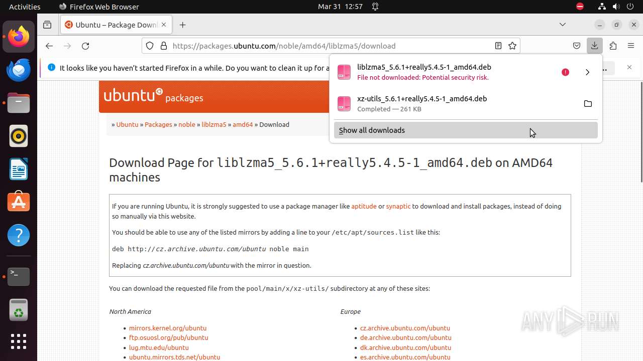This screenshot has height=361, width=643.
Task: Launch Thunderbird mail from the dock
Action: 19,70
